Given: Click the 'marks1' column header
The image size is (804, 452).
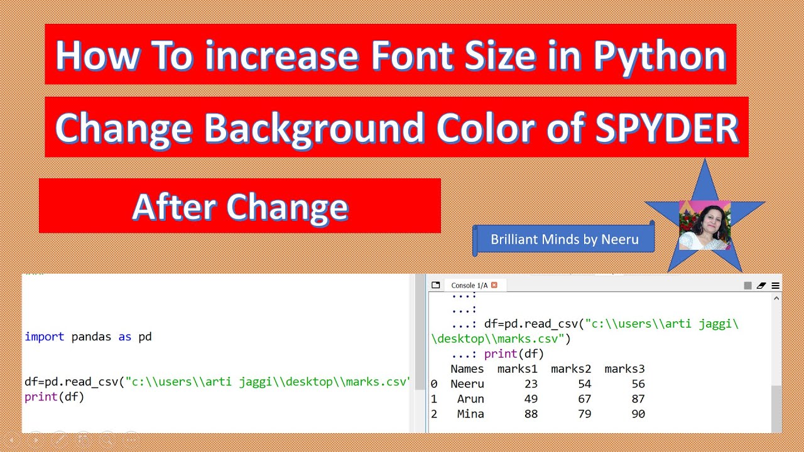Looking at the screenshot, I should 517,369.
